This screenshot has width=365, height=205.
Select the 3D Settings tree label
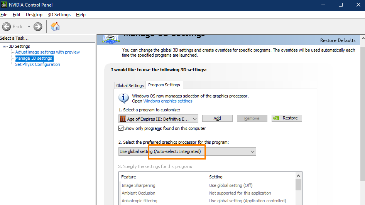coord(19,46)
